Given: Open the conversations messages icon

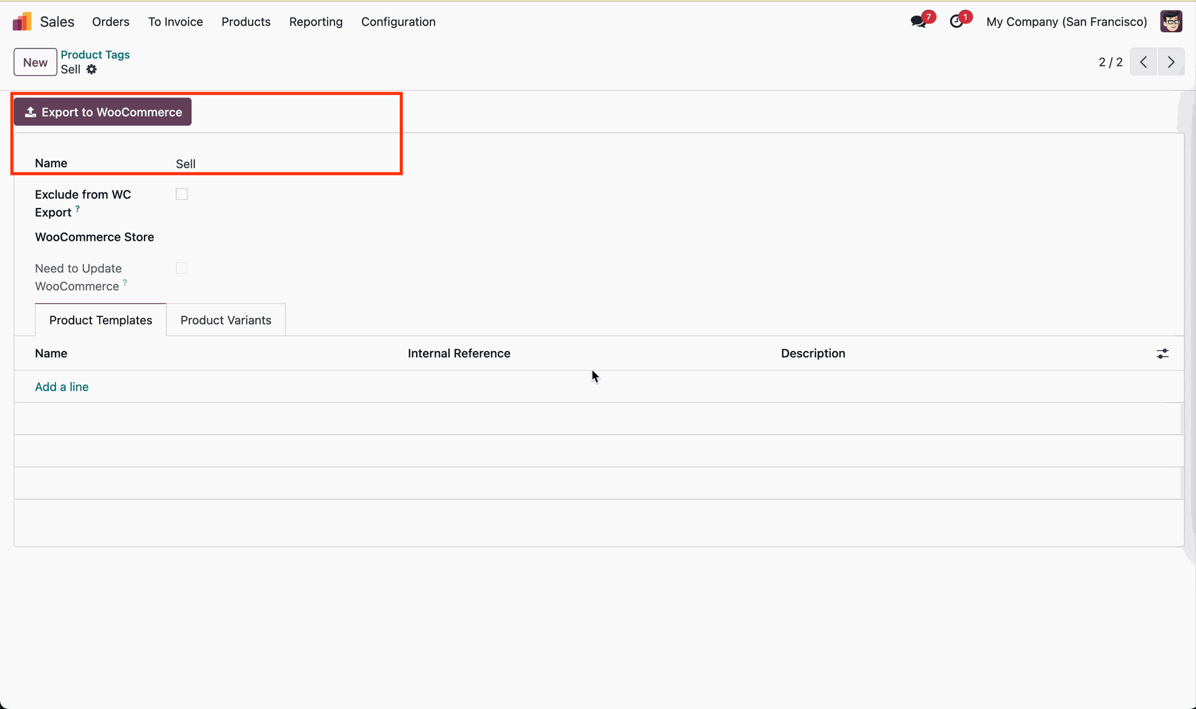Looking at the screenshot, I should (x=918, y=22).
